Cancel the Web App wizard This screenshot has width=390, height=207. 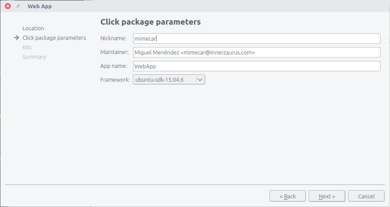click(366, 196)
